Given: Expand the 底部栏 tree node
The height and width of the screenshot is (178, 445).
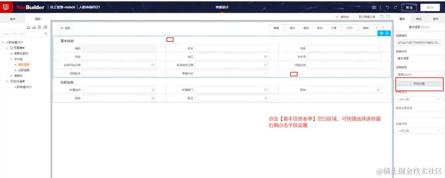Looking at the screenshot, I should 12,76.
